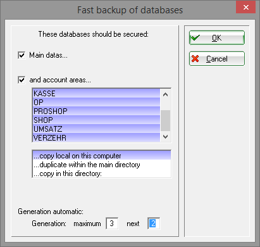260x247 pixels.
Task: Select PROSHOP account area
Action: (x=97, y=111)
